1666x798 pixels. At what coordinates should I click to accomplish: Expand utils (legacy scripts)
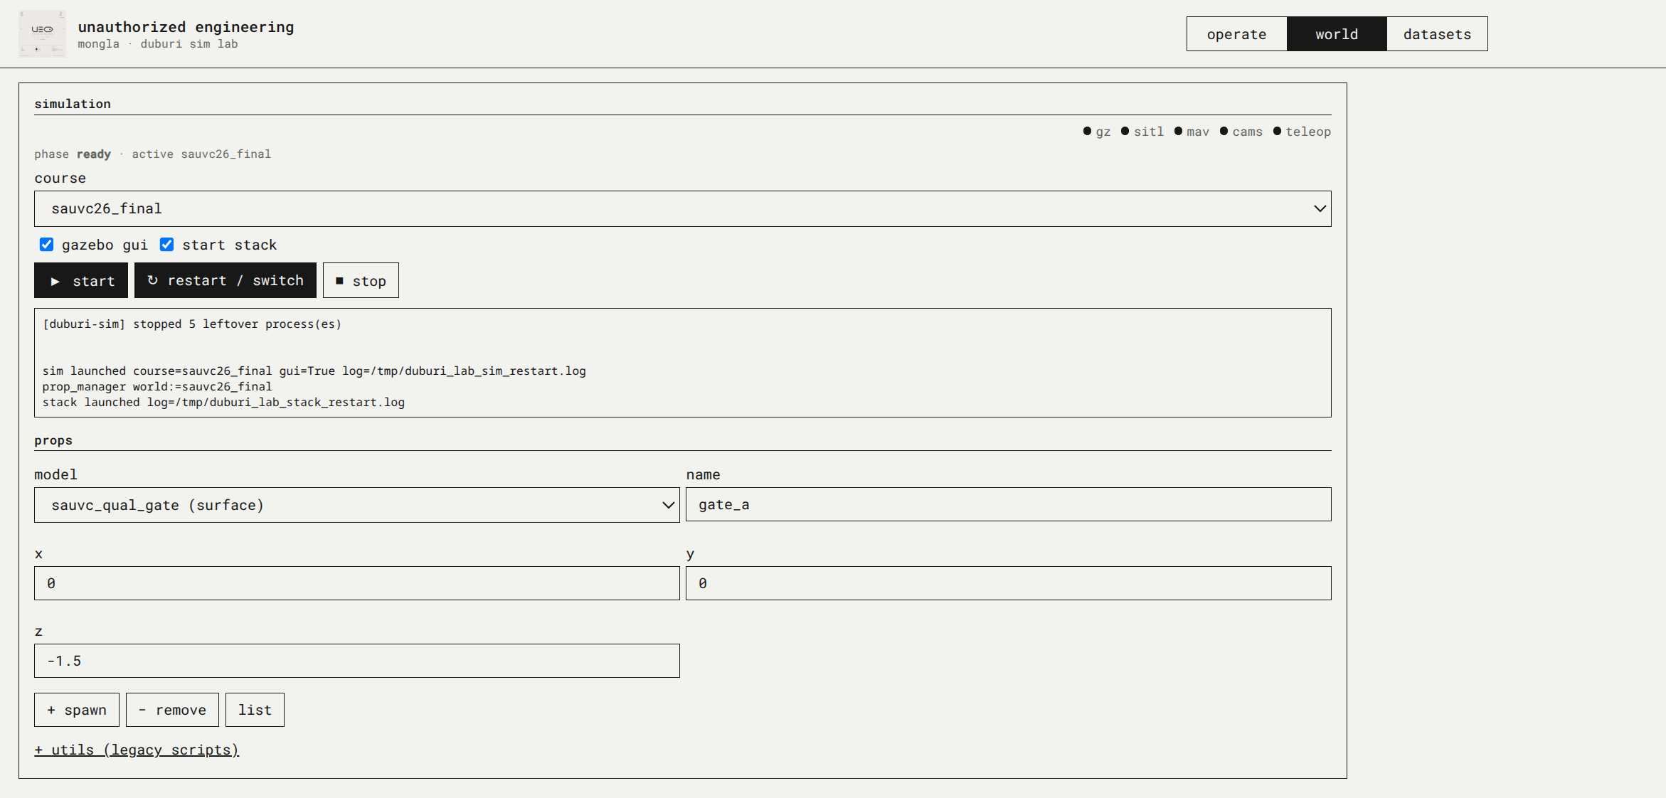[137, 750]
